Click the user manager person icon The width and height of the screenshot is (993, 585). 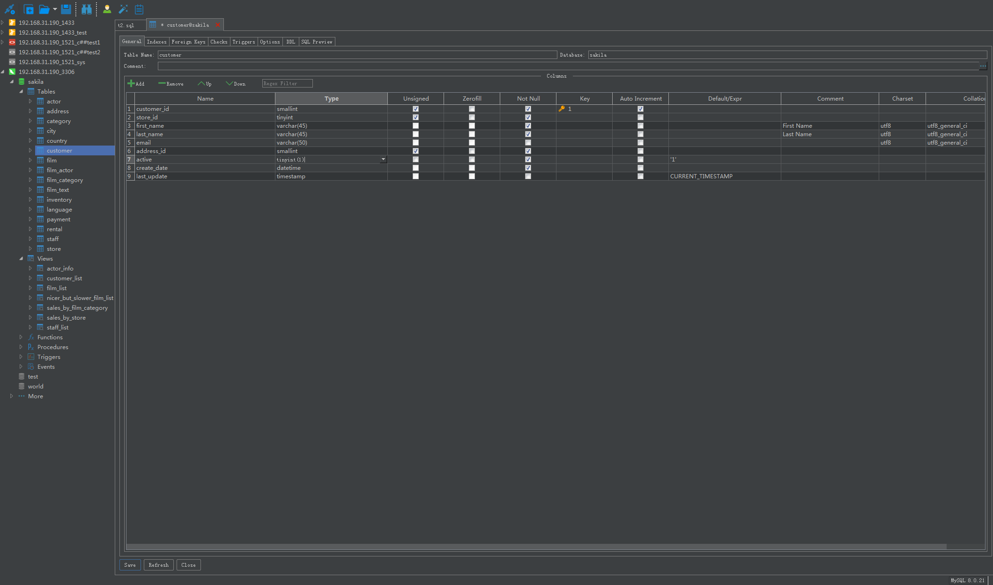[x=107, y=9]
